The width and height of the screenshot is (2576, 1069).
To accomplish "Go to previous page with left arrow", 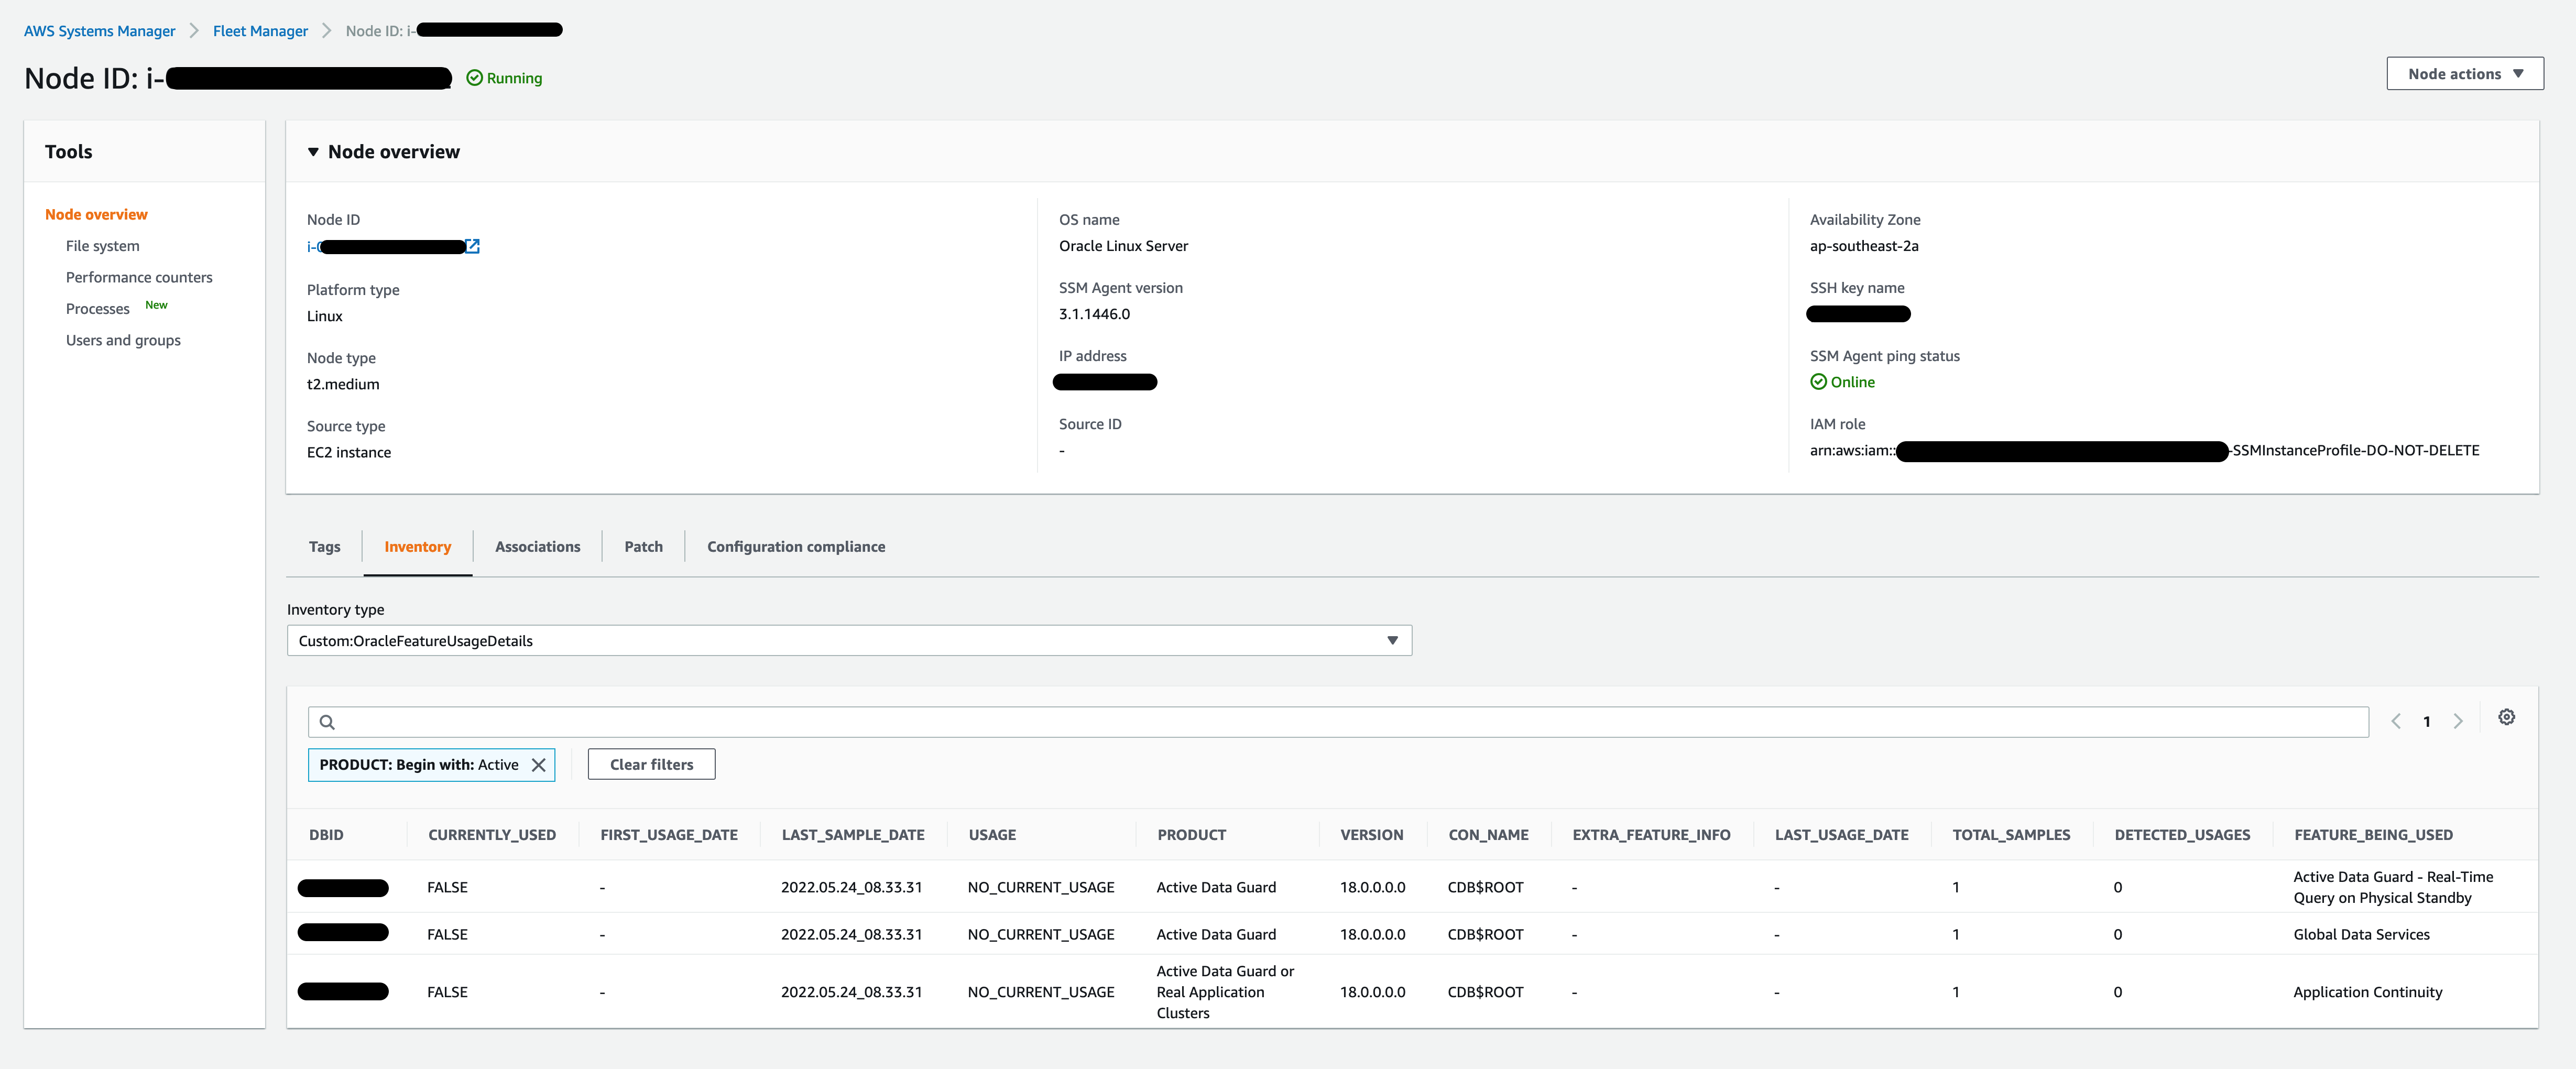I will click(x=2395, y=720).
